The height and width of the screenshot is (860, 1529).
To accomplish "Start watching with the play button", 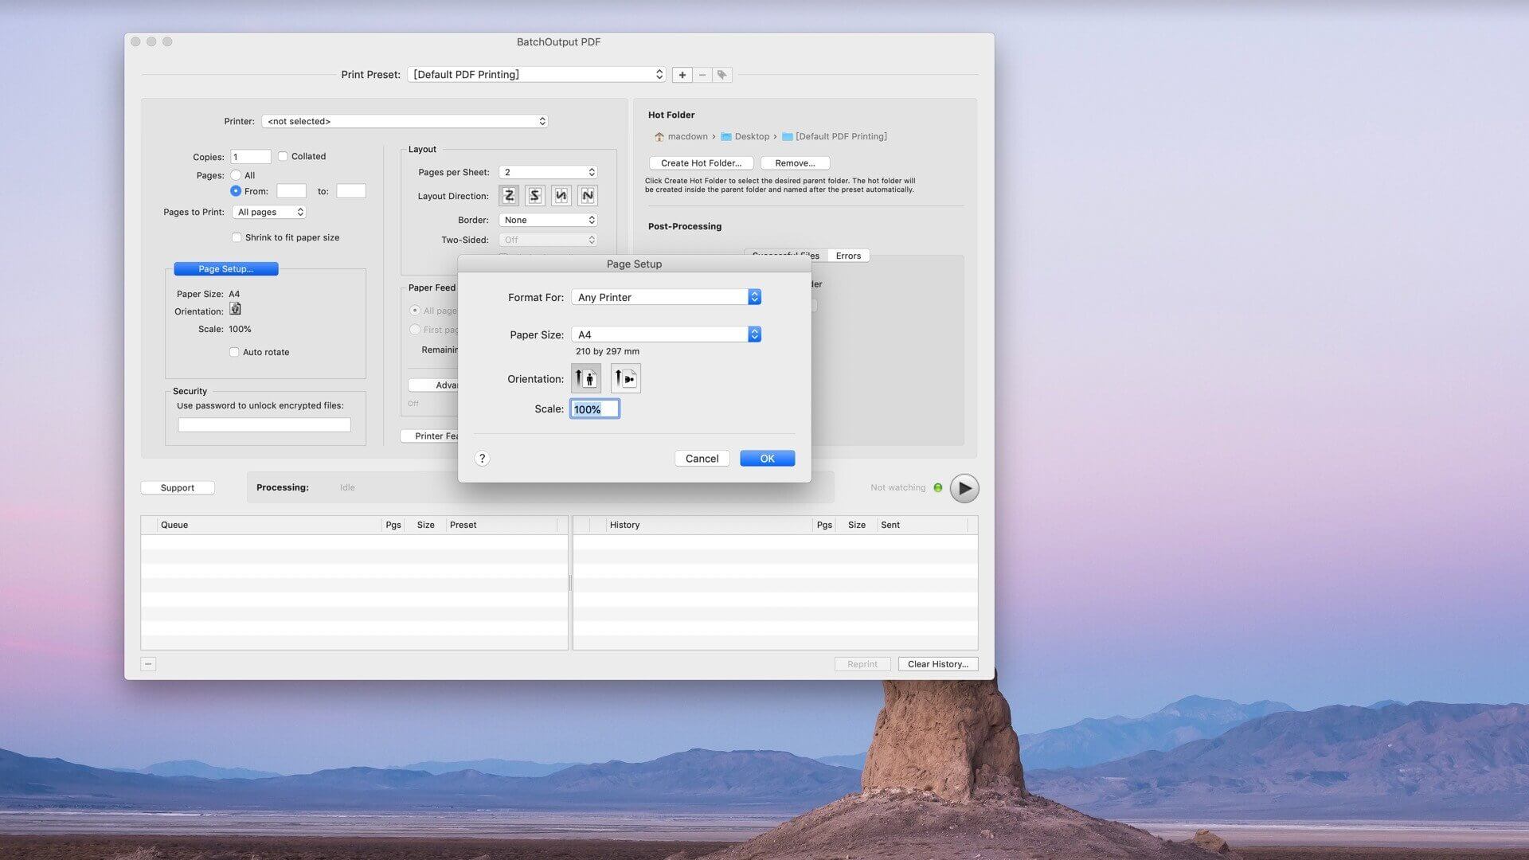I will click(x=964, y=488).
